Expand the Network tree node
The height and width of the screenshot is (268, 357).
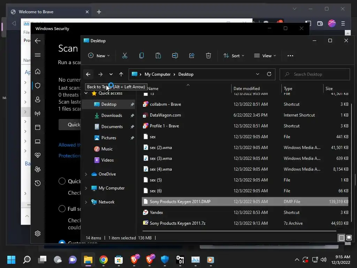[86, 202]
